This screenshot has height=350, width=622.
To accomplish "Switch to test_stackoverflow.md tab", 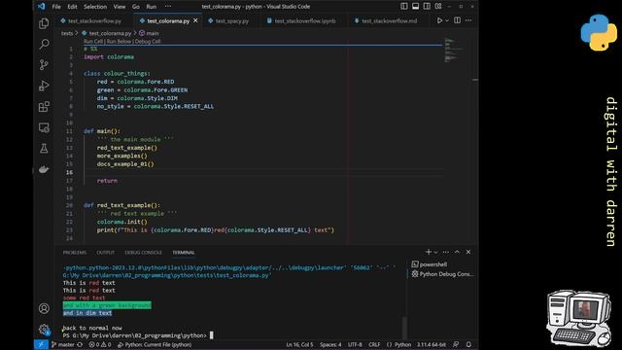I will (389, 20).
